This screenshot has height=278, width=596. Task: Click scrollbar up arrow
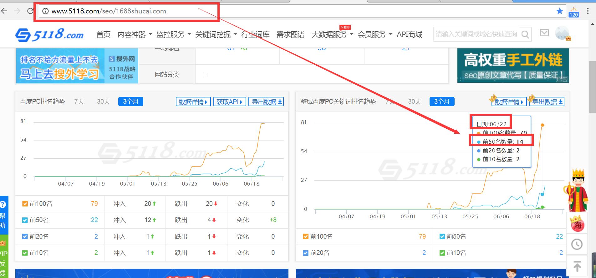point(592,24)
